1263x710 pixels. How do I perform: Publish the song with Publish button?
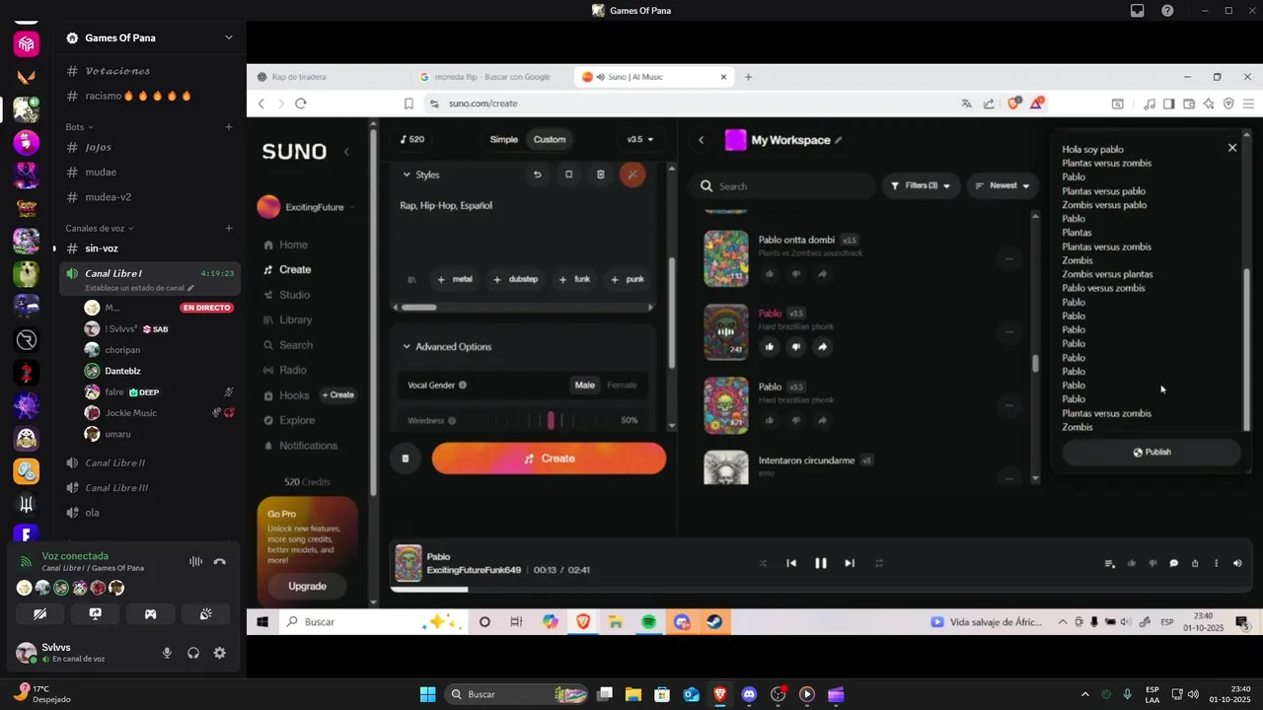point(1152,452)
